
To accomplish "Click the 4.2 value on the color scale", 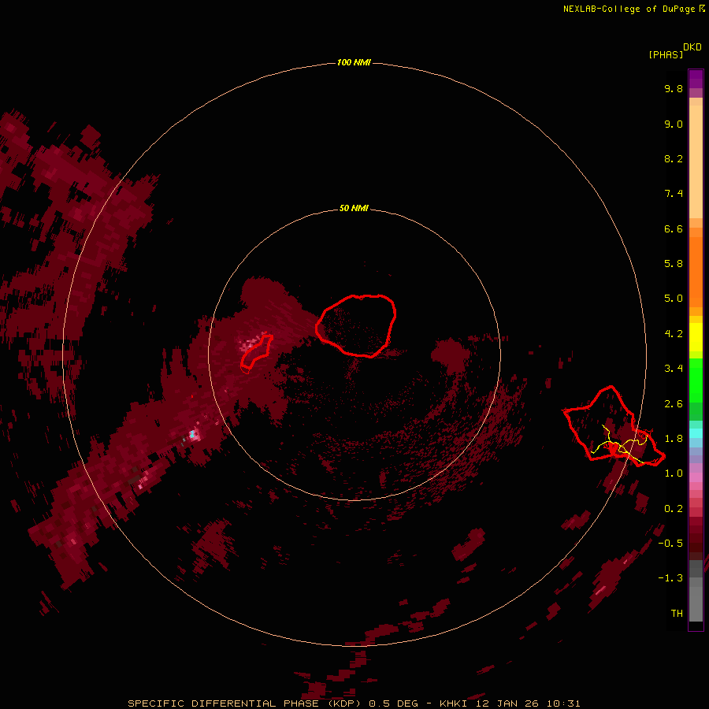I will pos(674,334).
